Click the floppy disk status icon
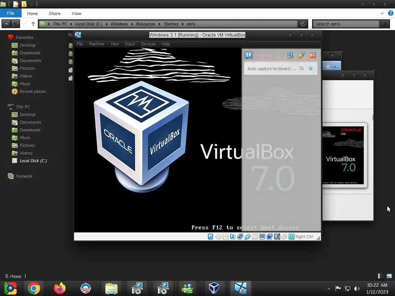395x296 pixels. click(x=225, y=237)
